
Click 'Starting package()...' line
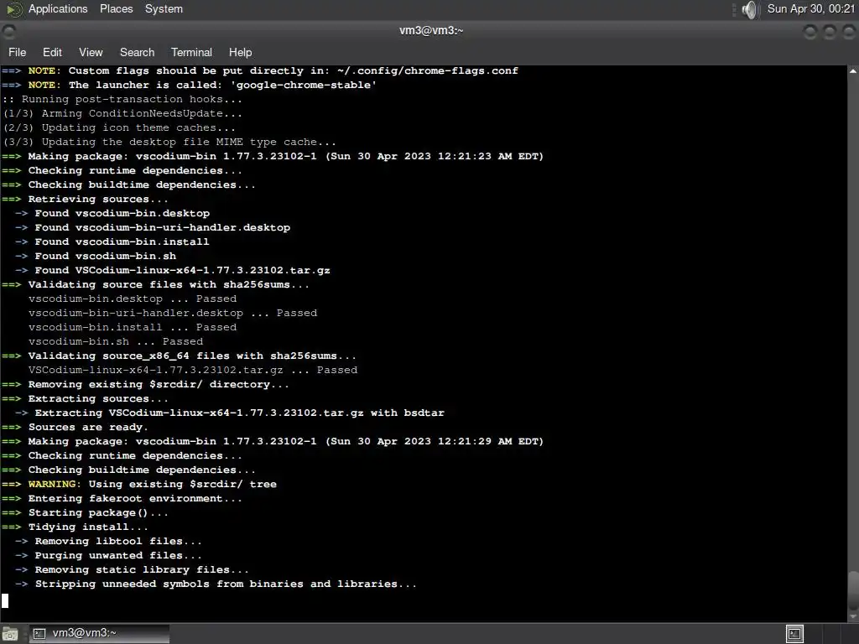click(85, 512)
